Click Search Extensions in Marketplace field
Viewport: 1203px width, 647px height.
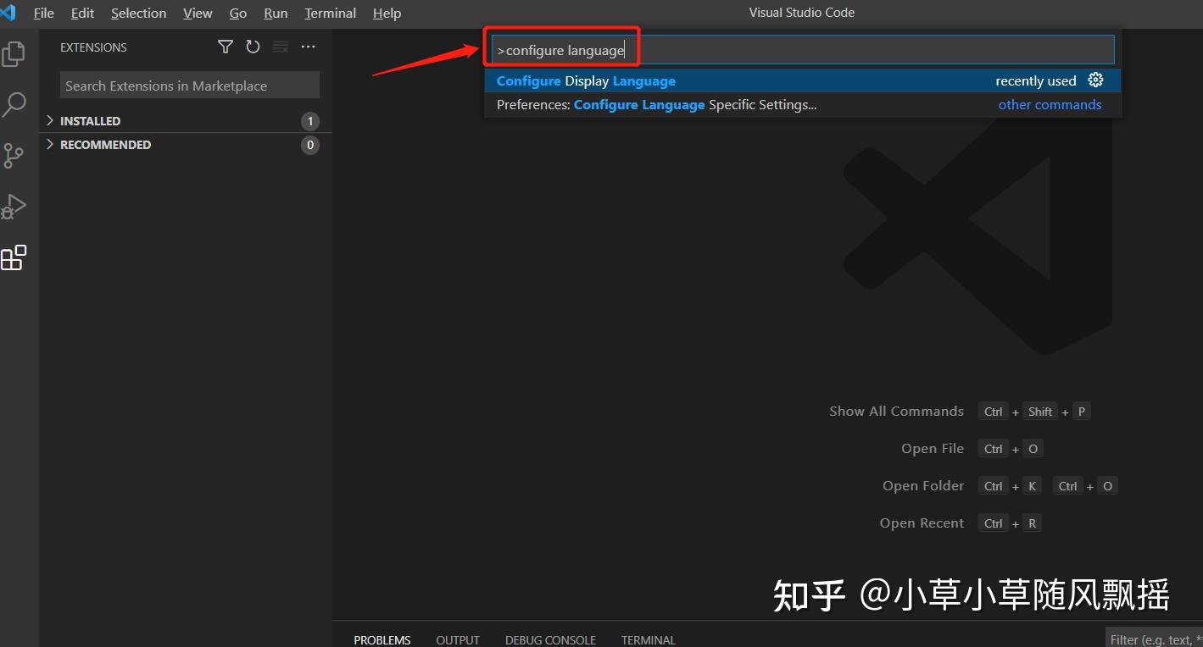click(190, 86)
